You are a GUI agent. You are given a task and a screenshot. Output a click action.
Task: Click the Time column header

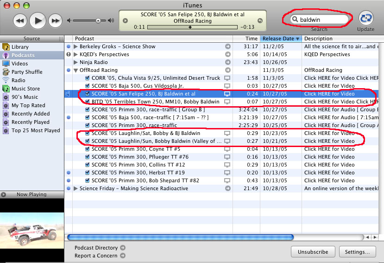246,38
